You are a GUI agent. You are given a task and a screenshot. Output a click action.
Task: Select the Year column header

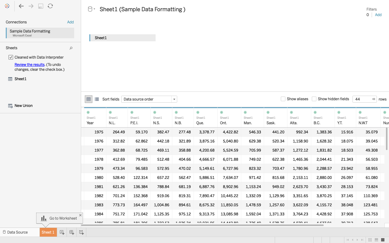[95, 118]
